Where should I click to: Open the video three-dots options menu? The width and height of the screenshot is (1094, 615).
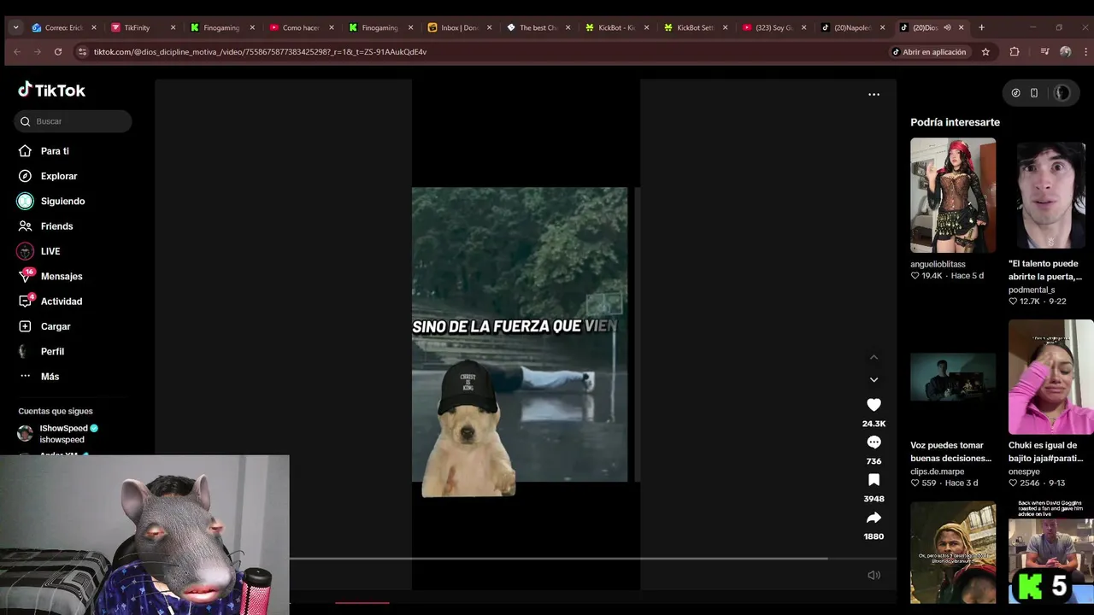(x=873, y=95)
